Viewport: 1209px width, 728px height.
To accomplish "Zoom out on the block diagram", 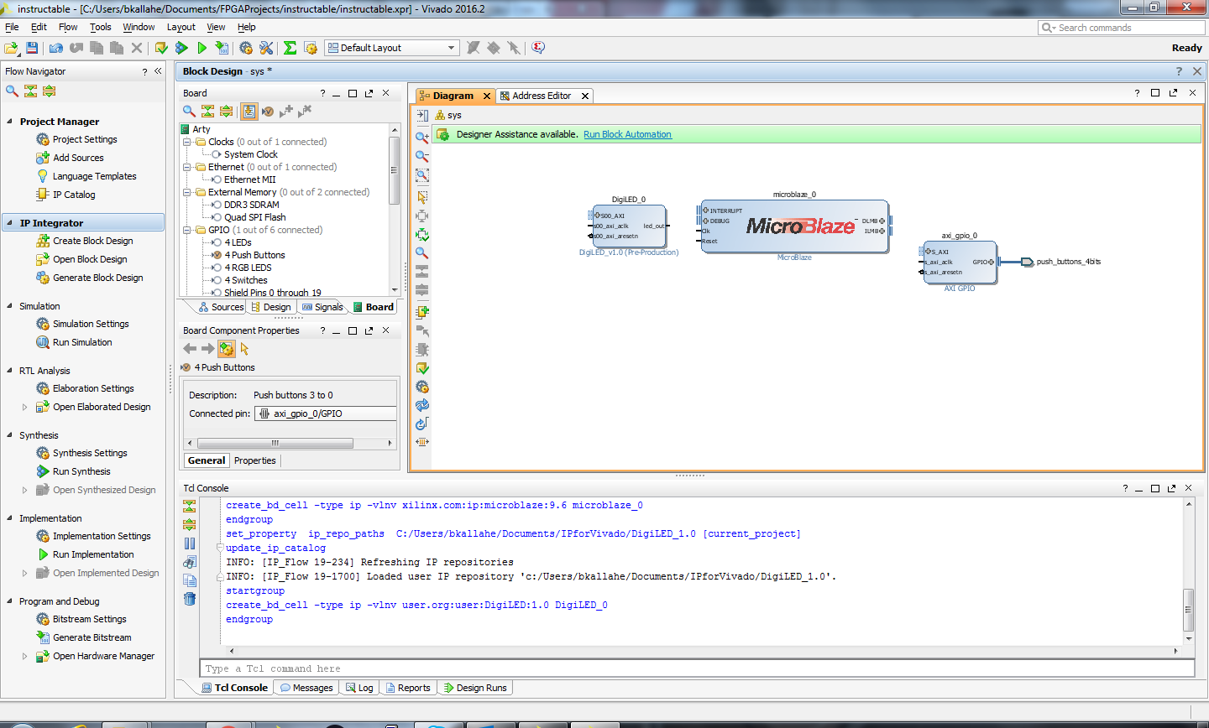I will click(422, 156).
